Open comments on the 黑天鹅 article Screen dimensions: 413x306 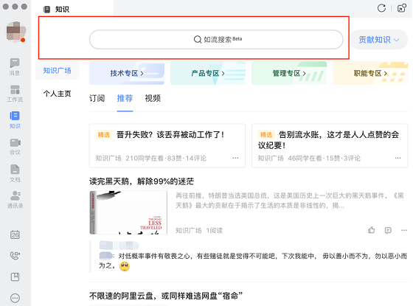coord(388,230)
